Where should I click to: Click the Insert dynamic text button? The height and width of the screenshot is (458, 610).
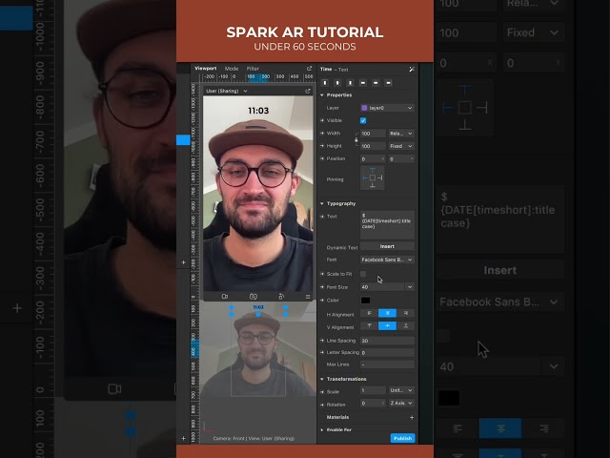[x=387, y=246]
